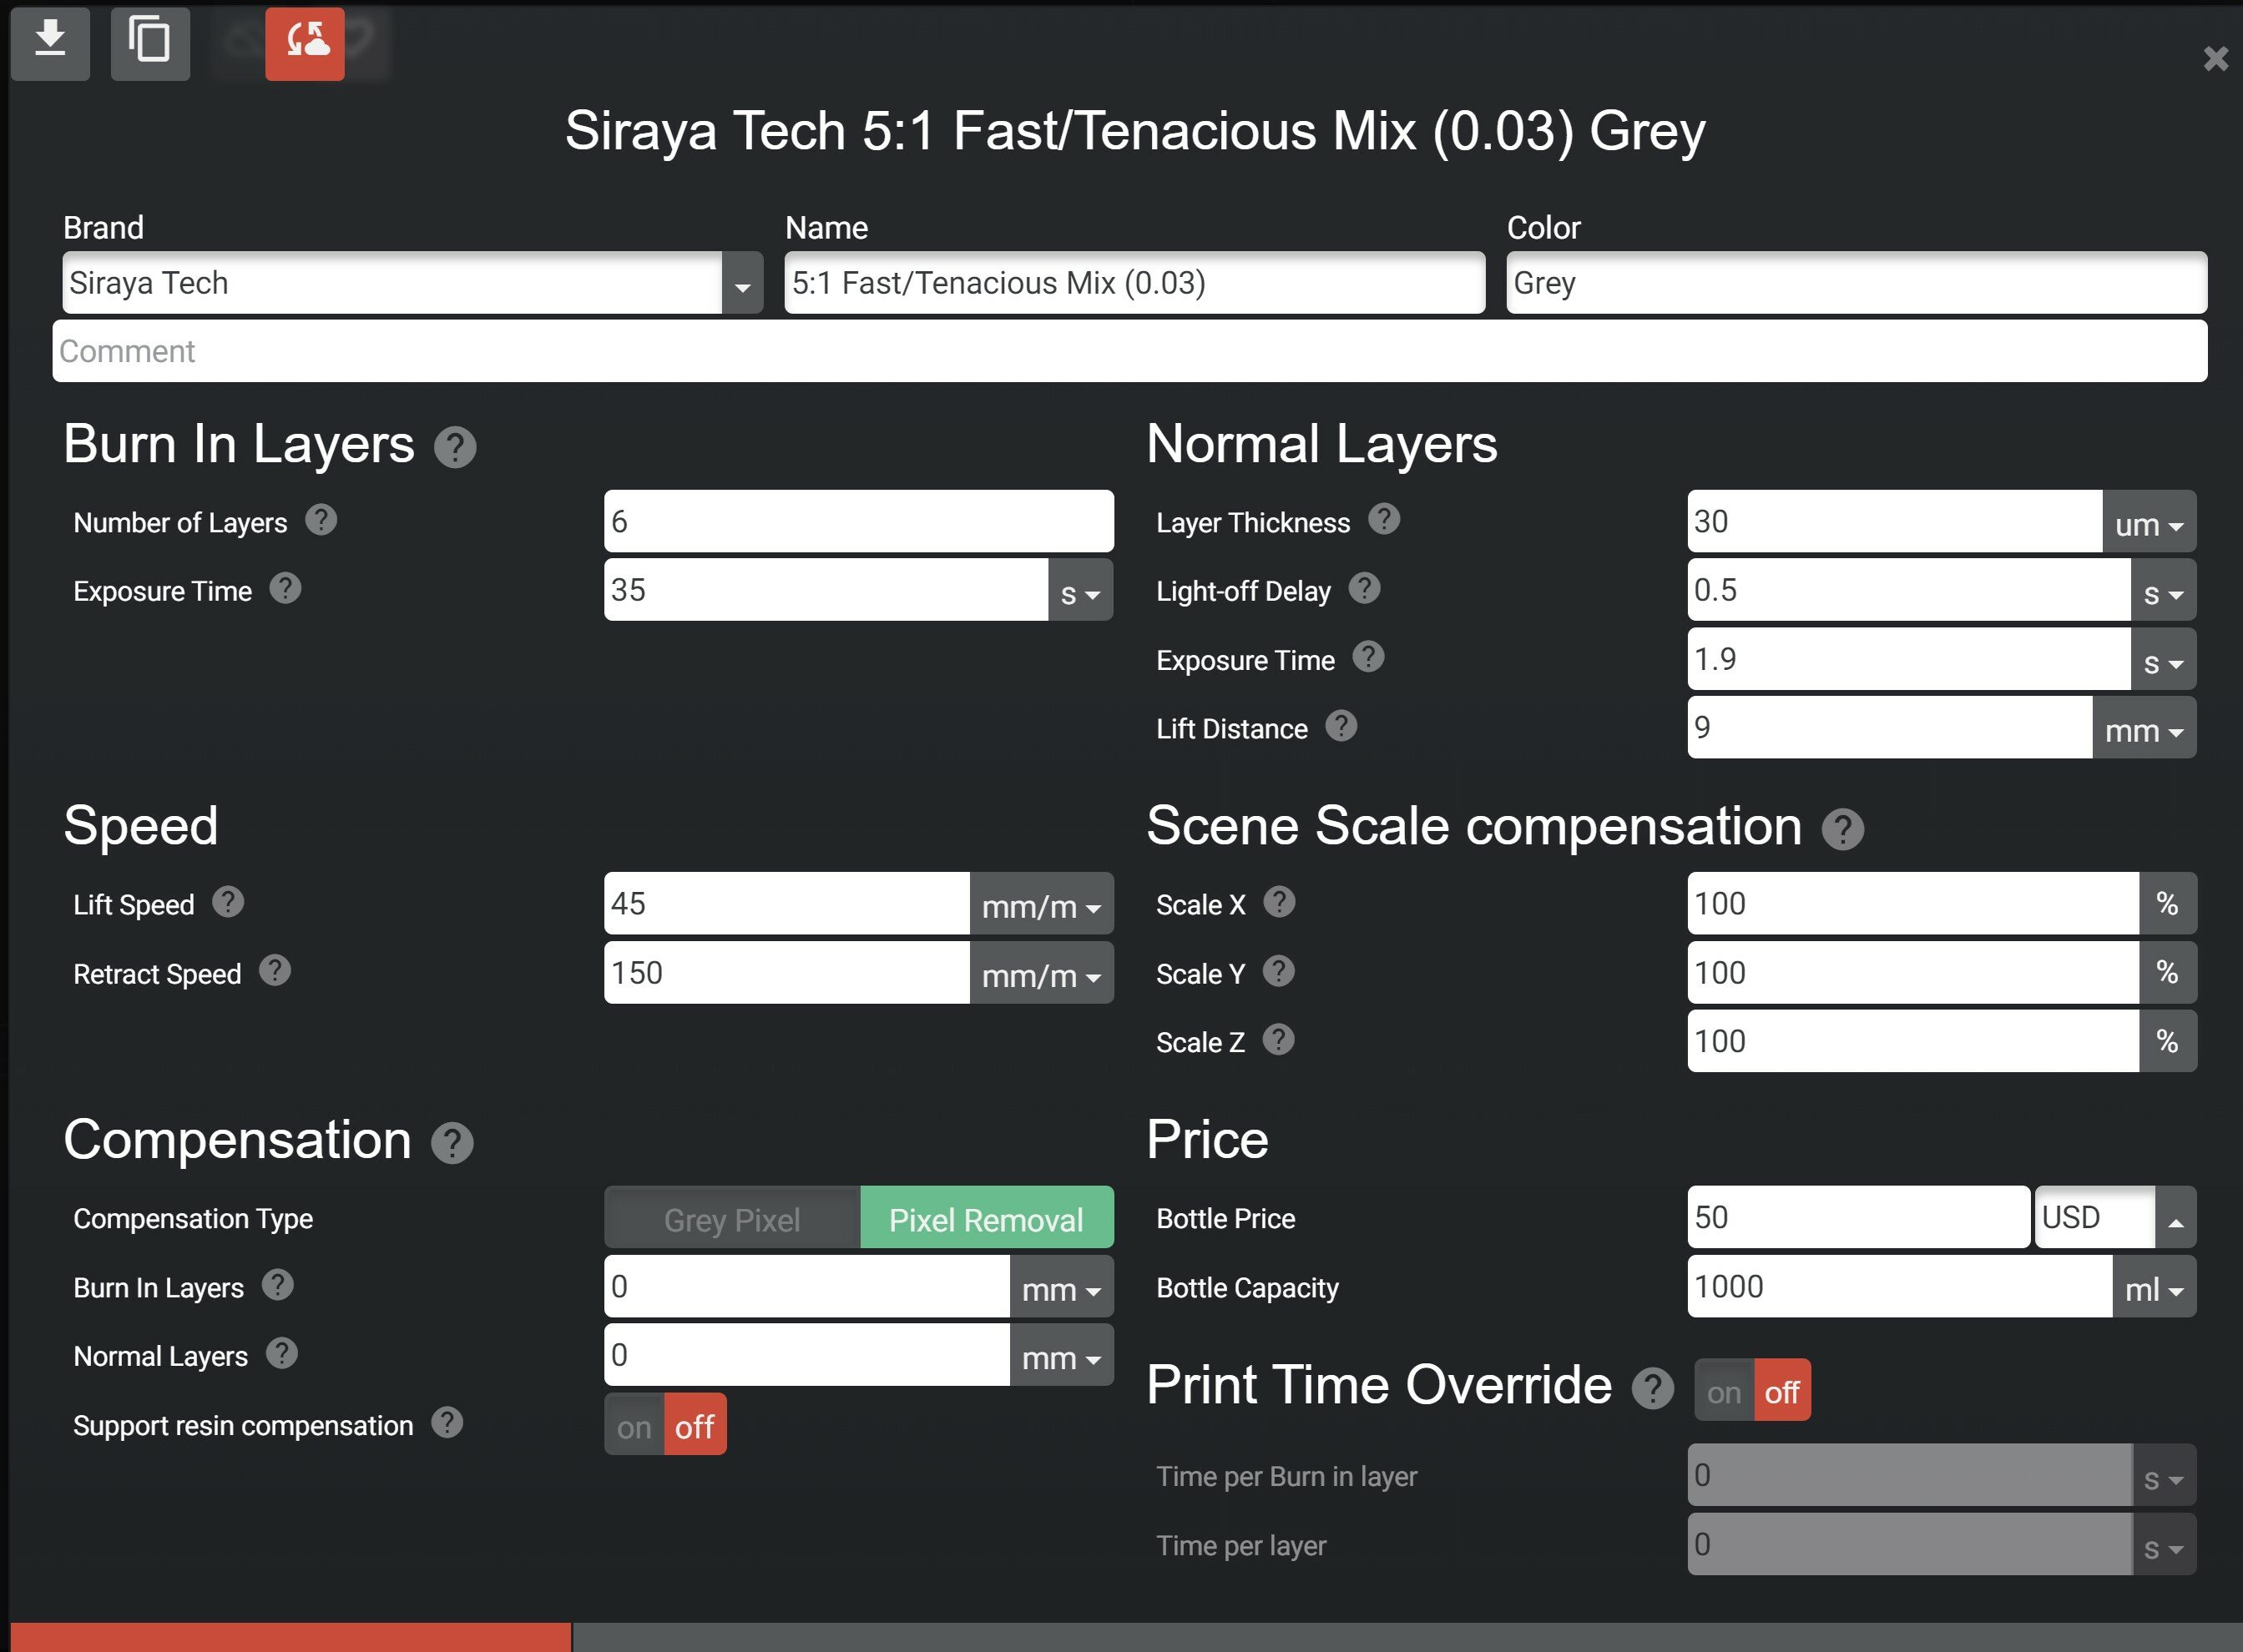
Task: Click the Color field containing Grey
Action: click(x=1857, y=284)
